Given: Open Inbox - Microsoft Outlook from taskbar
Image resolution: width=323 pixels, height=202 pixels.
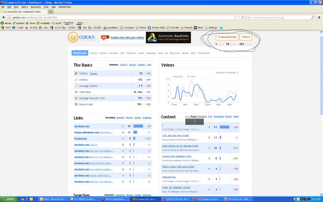Looking at the screenshot, I should click(53, 199).
